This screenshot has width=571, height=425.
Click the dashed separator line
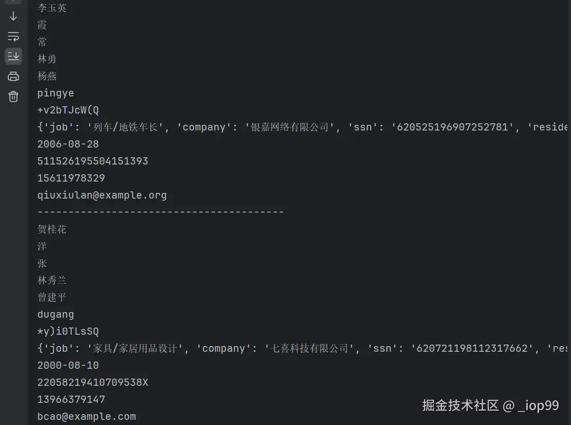(x=160, y=212)
